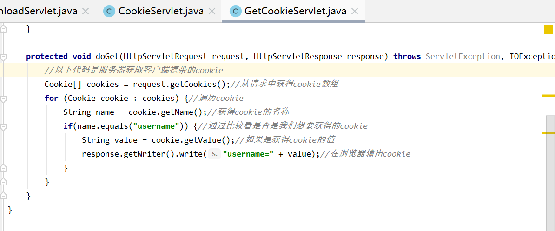Viewport: 555px width, 231px height.
Task: Collapse the if statement fold marker
Action: (x=4, y=126)
